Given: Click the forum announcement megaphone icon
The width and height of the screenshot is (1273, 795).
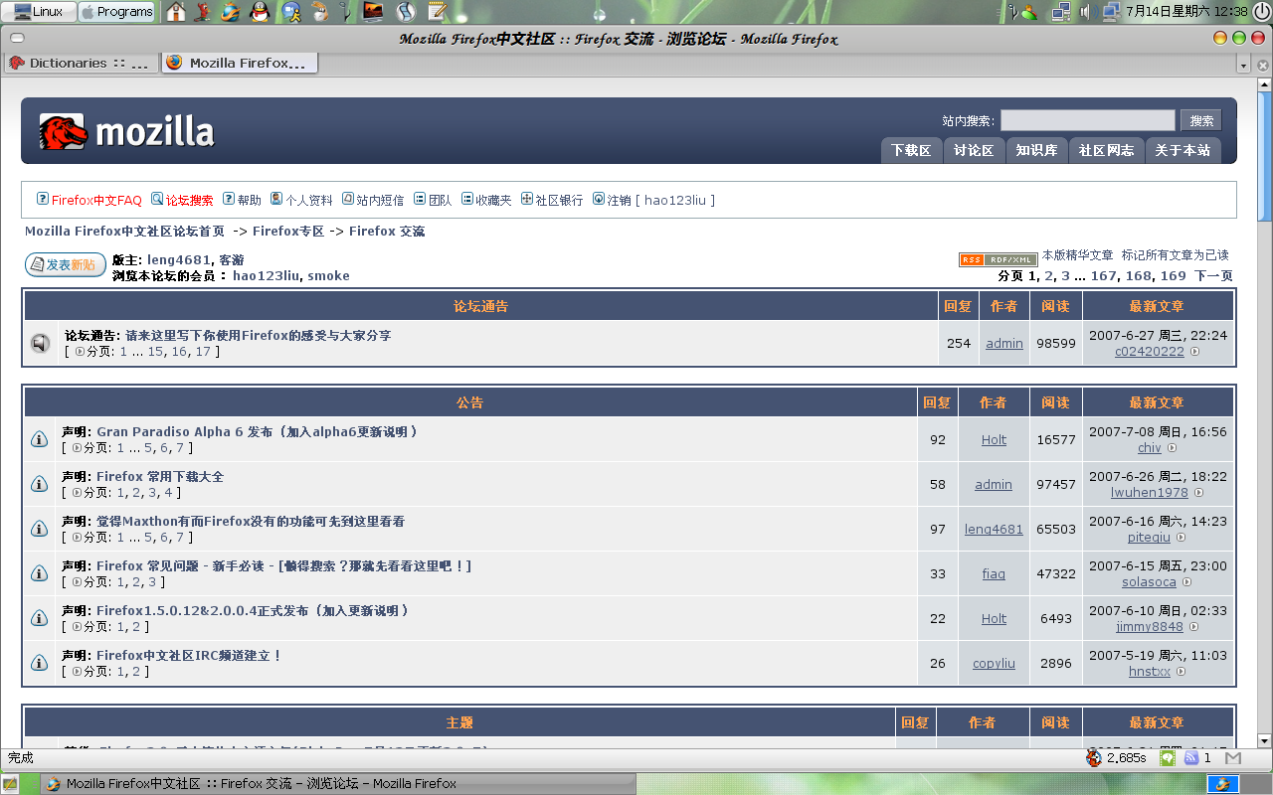Looking at the screenshot, I should click(x=40, y=343).
